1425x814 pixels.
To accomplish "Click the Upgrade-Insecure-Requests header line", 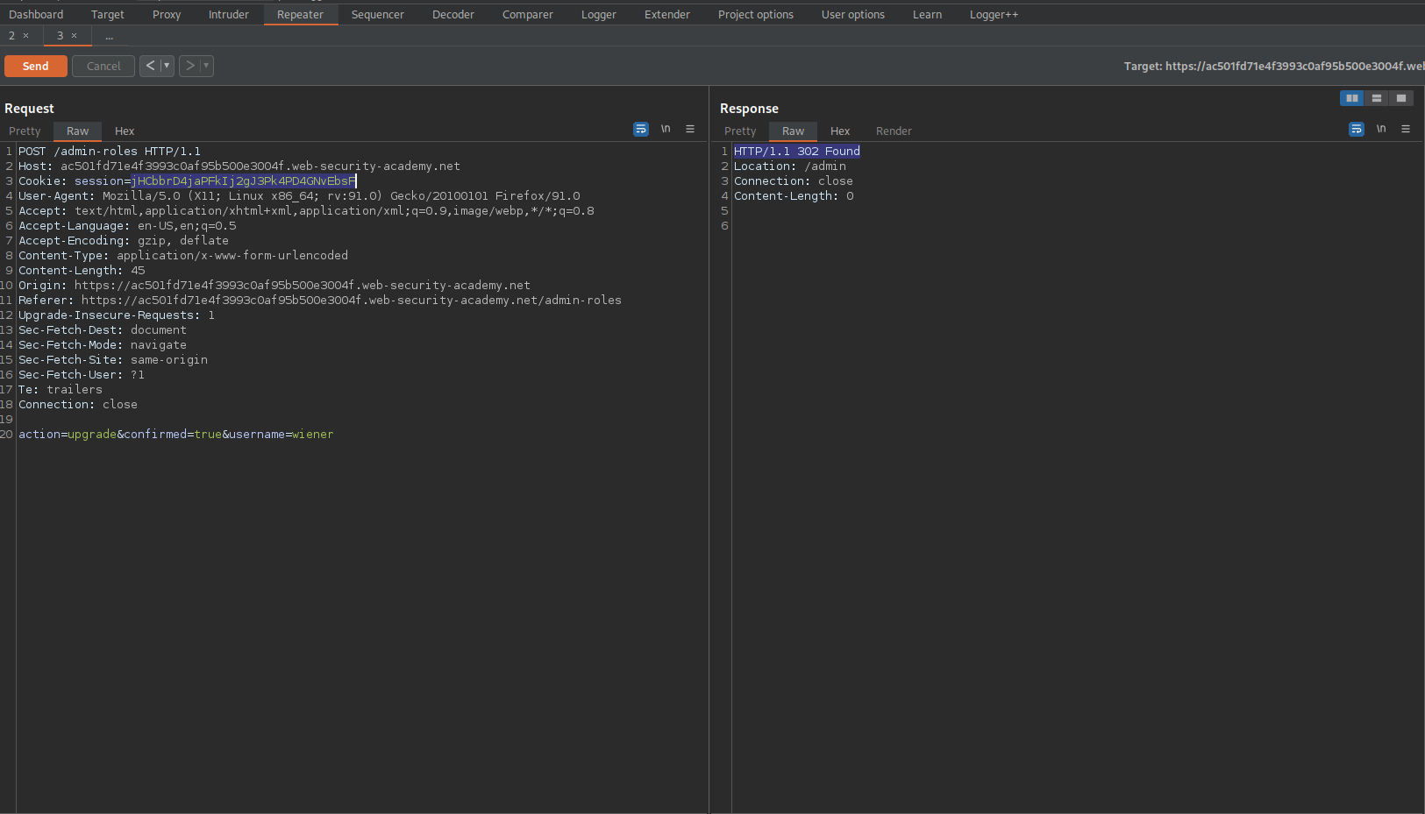I will (117, 315).
